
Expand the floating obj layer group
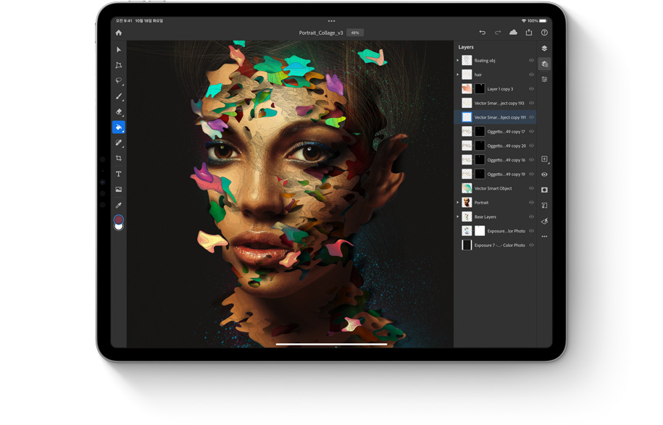(457, 60)
